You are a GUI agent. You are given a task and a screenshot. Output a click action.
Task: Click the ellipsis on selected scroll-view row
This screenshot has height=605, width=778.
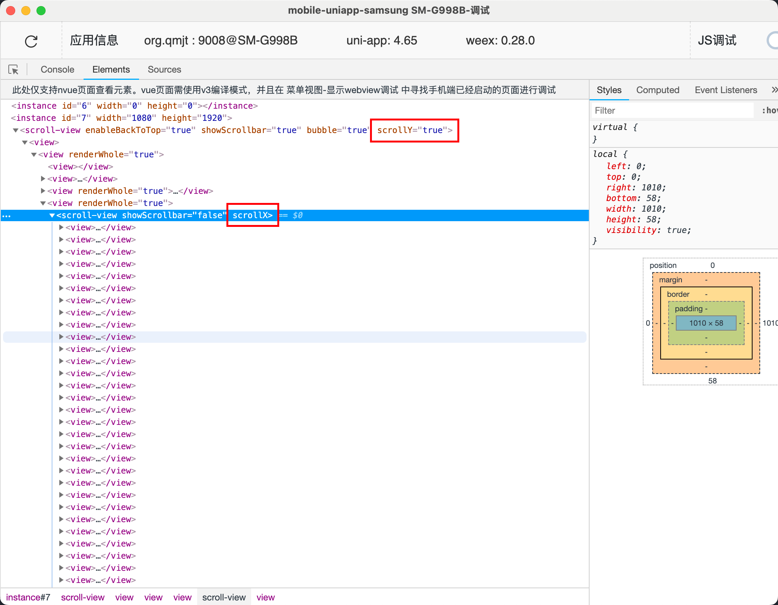pyautogui.click(x=6, y=216)
